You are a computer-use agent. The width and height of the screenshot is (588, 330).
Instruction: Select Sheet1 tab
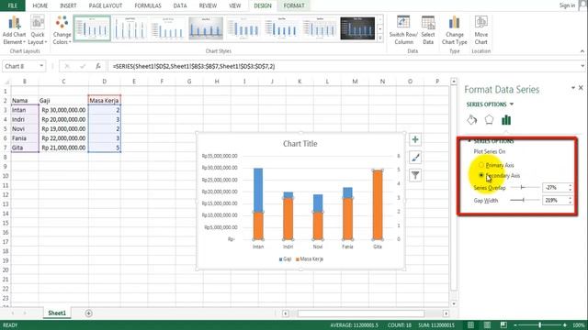click(x=57, y=313)
